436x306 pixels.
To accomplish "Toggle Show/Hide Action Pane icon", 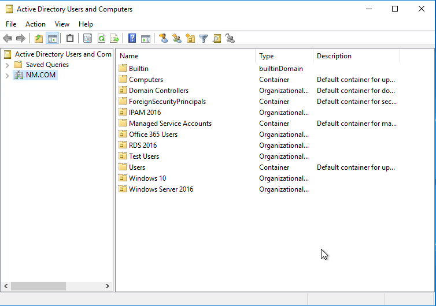I will 146,38.
